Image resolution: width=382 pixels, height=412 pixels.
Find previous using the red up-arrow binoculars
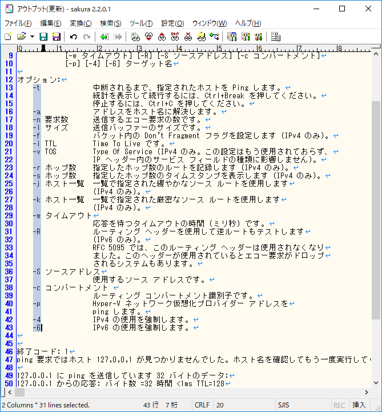pos(162,37)
